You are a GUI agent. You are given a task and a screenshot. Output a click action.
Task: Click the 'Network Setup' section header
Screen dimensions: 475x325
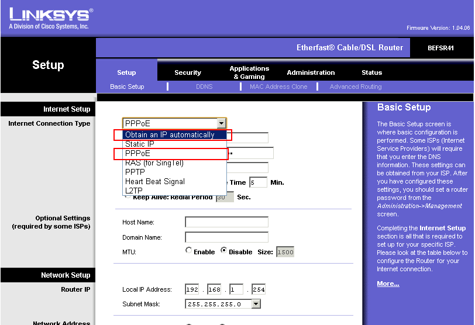point(66,275)
